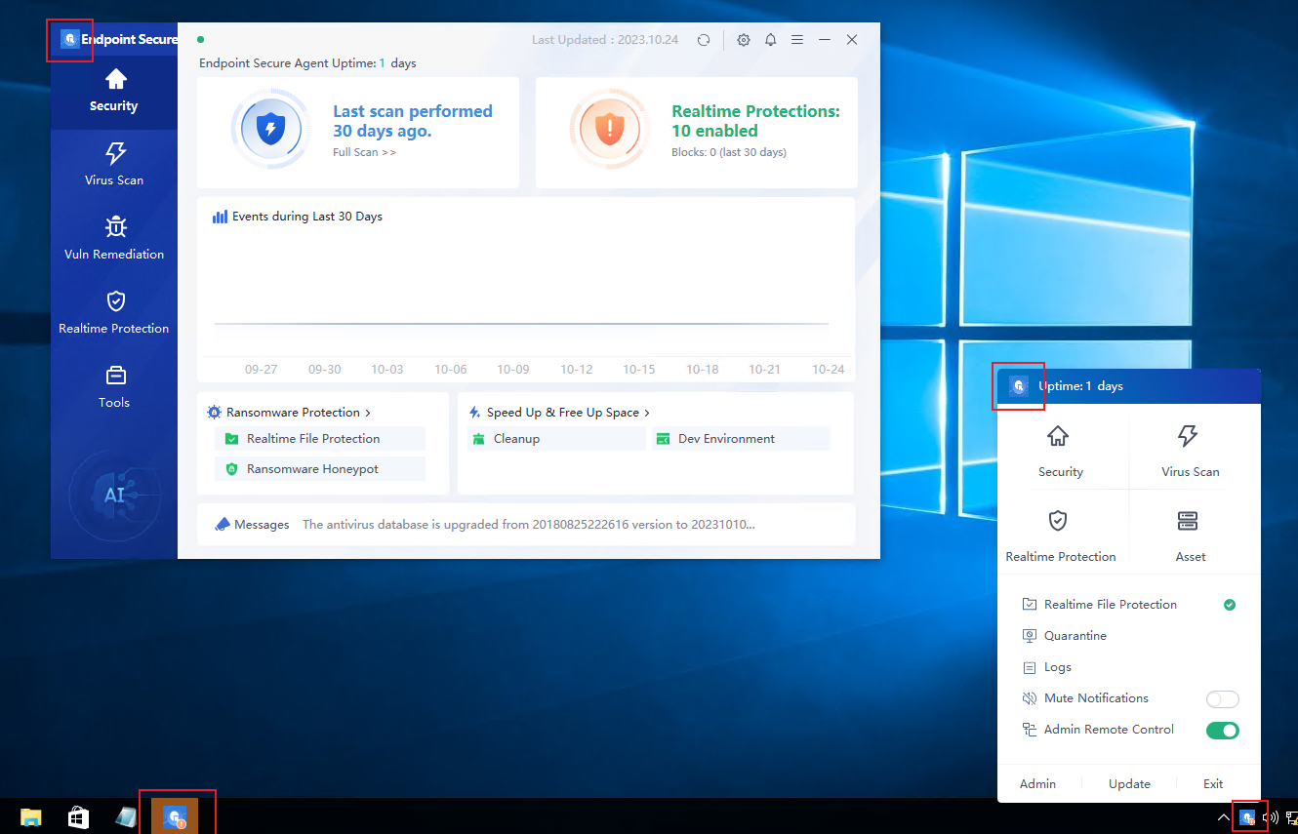Open File Explorer from the taskbar
This screenshot has width=1298, height=834.
point(31,817)
